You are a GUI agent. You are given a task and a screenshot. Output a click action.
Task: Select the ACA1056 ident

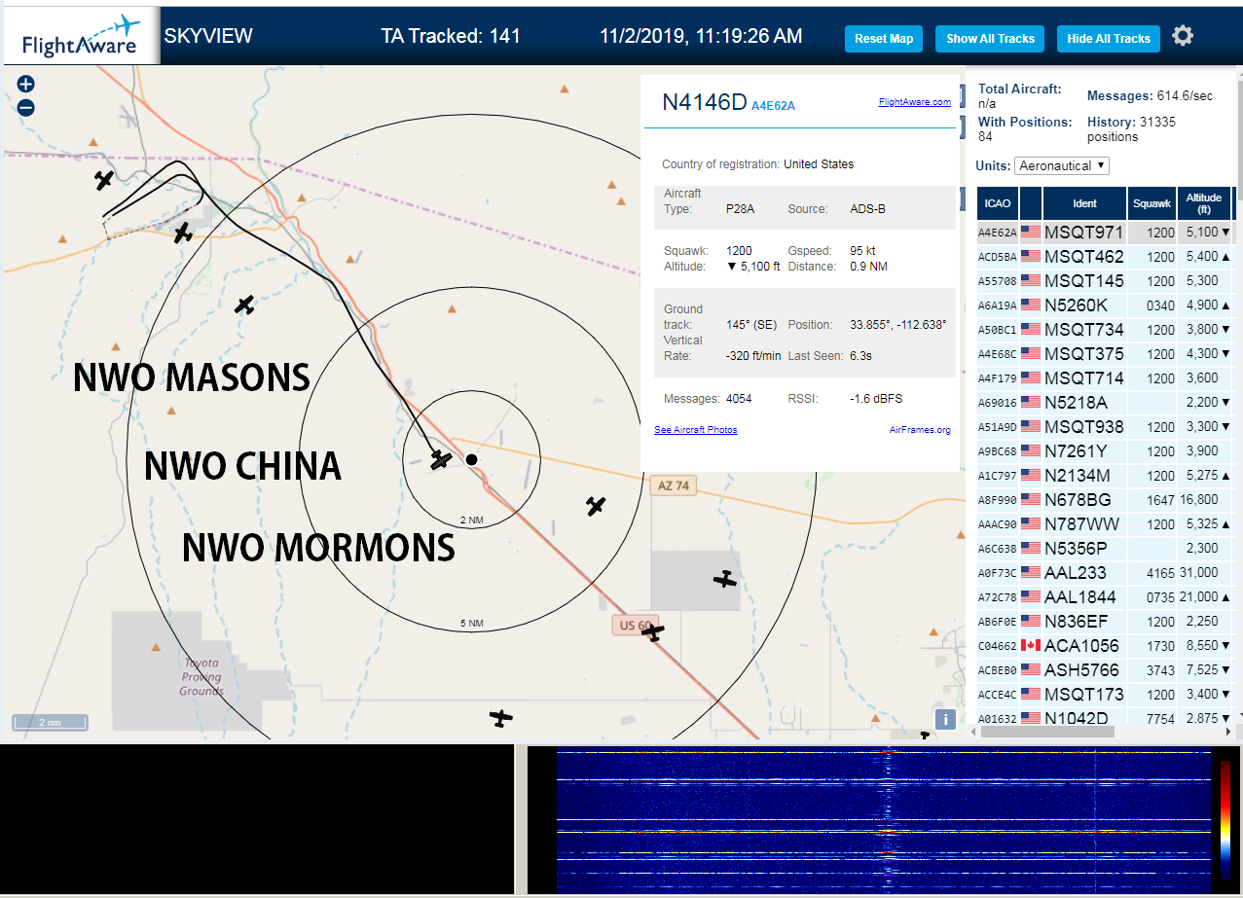pos(1081,646)
